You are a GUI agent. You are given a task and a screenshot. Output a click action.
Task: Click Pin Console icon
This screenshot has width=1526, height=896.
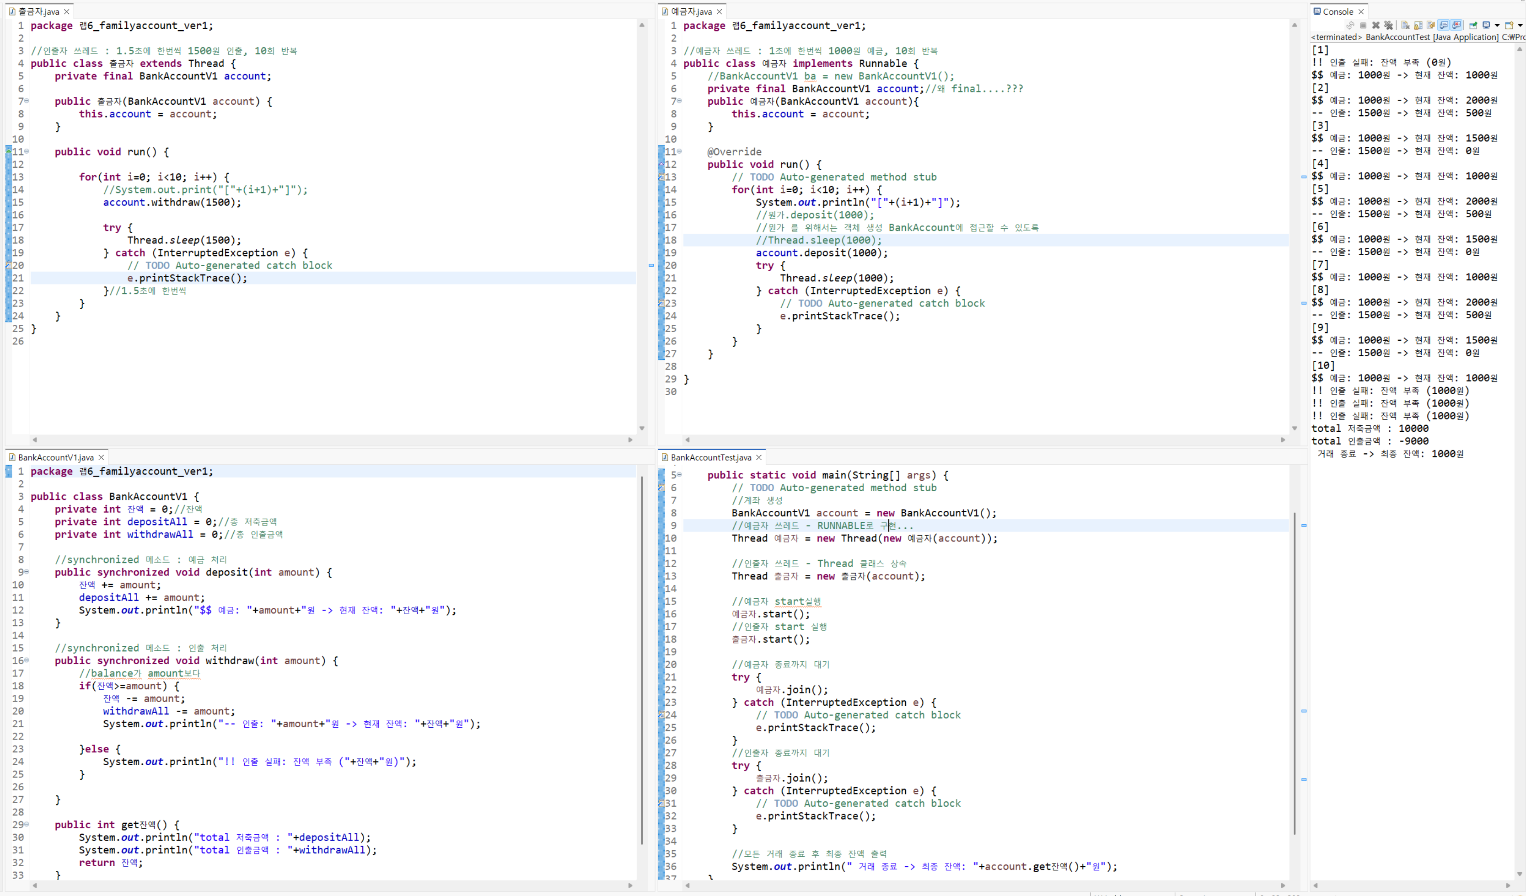pos(1473,26)
